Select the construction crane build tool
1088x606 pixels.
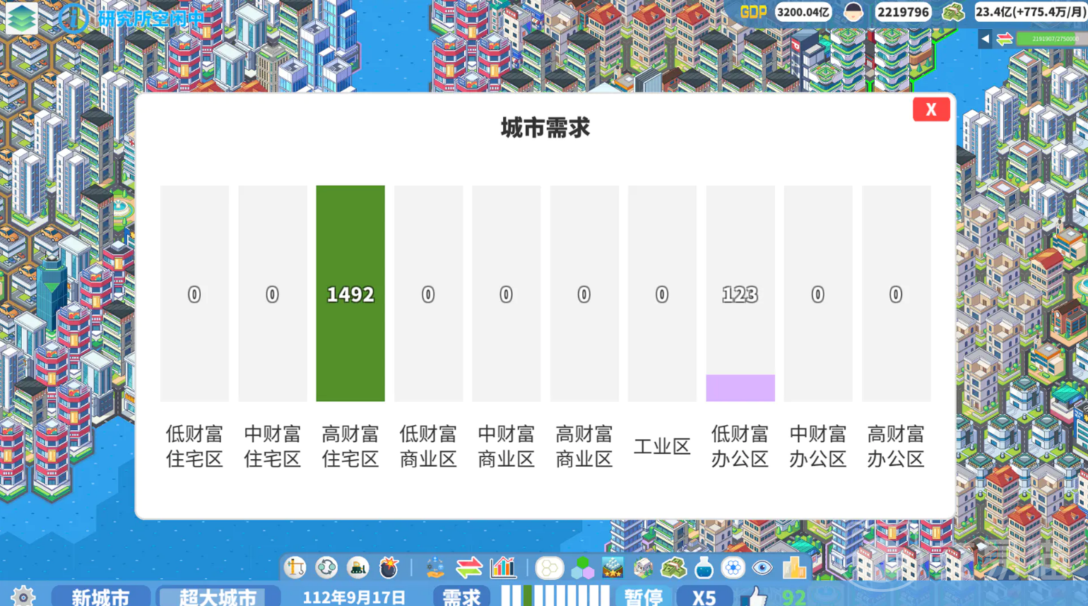[x=295, y=567]
